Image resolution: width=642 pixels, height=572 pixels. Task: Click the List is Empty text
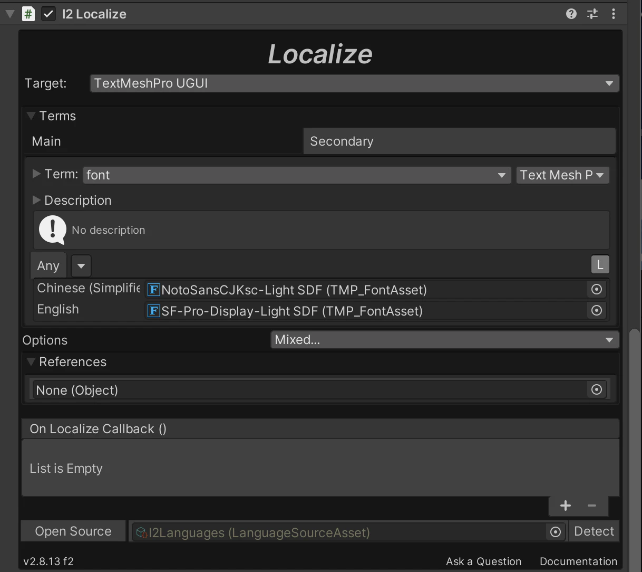click(66, 468)
